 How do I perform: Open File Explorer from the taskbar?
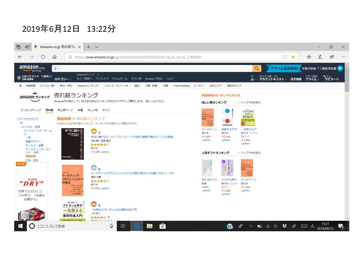click(x=150, y=226)
